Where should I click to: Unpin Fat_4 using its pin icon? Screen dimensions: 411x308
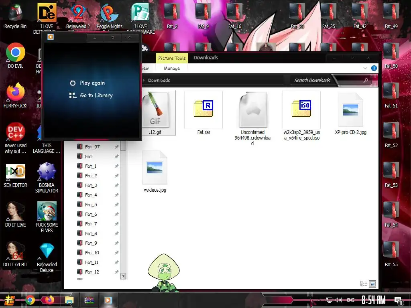(x=117, y=195)
